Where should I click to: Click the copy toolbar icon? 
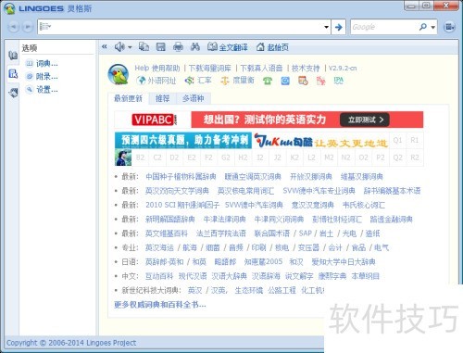[x=144, y=47]
